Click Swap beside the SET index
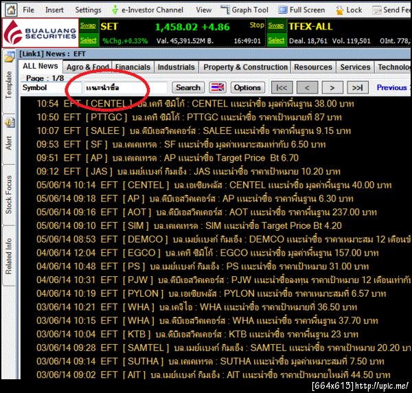Viewport: 412px width, 393px height. click(x=89, y=25)
